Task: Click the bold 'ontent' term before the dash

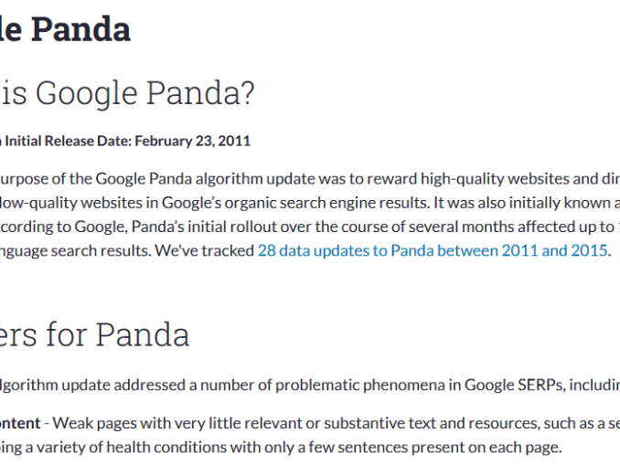Action: pyautogui.click(x=20, y=423)
